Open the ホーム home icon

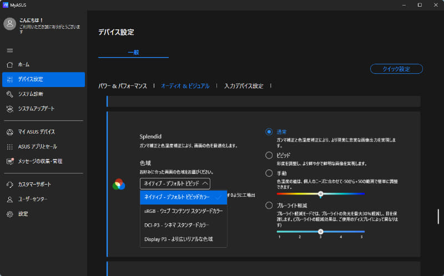click(9, 65)
